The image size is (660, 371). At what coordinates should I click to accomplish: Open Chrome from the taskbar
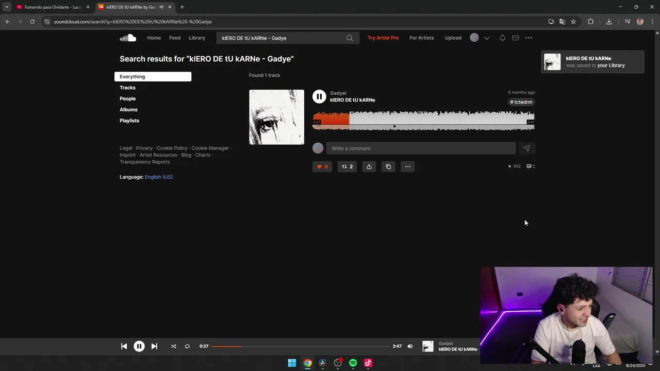[307, 363]
